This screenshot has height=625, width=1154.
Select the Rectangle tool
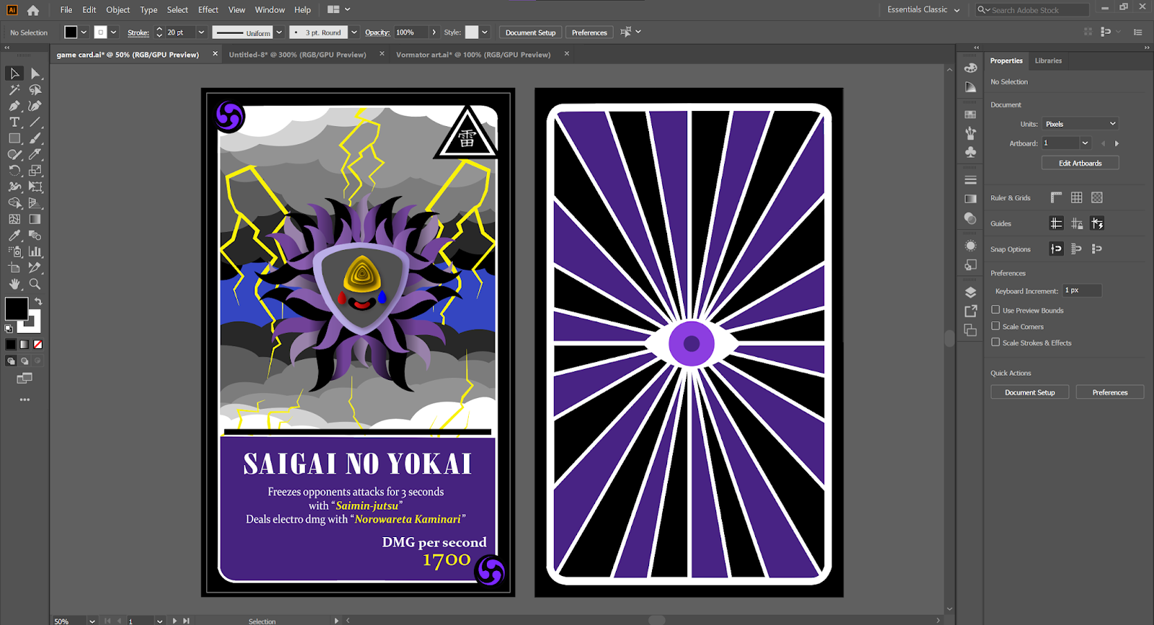[14, 138]
